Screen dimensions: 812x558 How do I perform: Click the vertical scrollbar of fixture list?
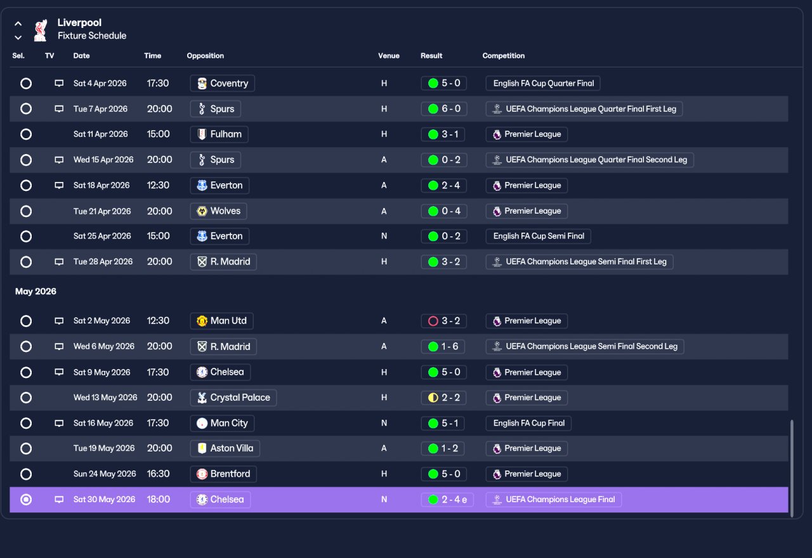click(x=792, y=468)
